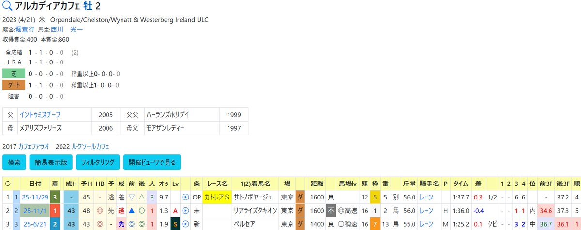Click the S level badge in 25-6/21 row
This screenshot has width=581, height=230.
[175, 225]
